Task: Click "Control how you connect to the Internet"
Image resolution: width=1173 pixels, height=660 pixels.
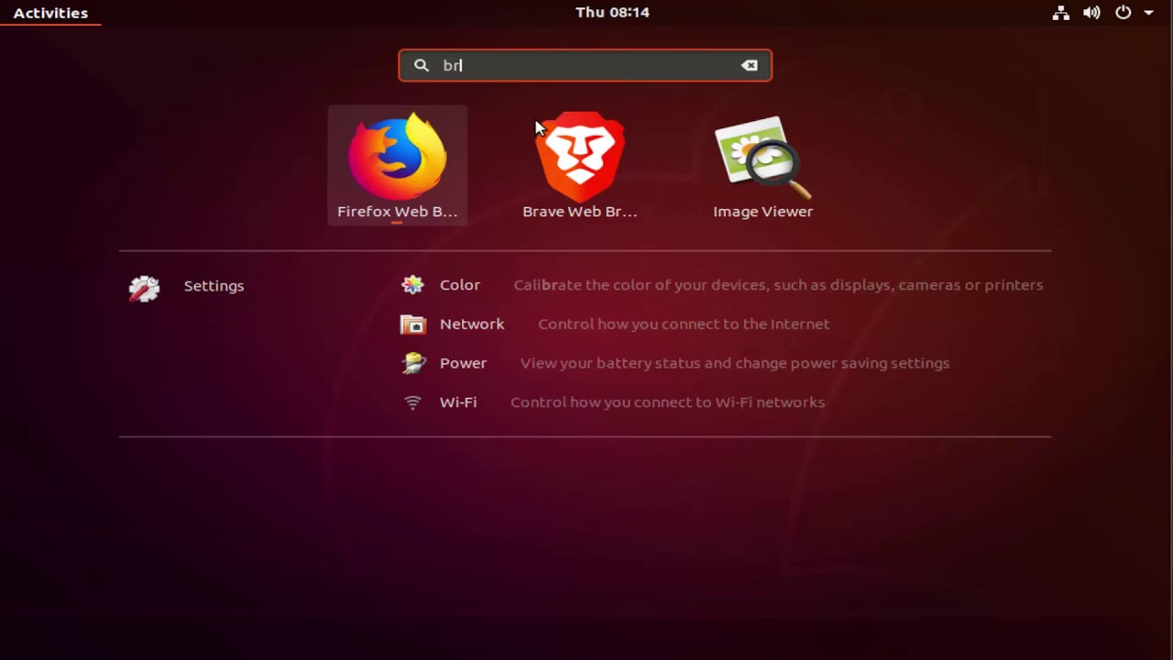Action: tap(684, 324)
